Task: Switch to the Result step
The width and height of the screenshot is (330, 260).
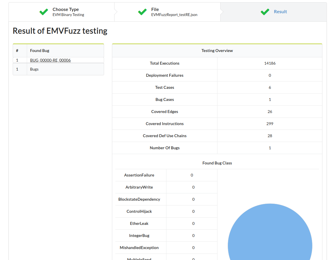Action: pyautogui.click(x=280, y=12)
